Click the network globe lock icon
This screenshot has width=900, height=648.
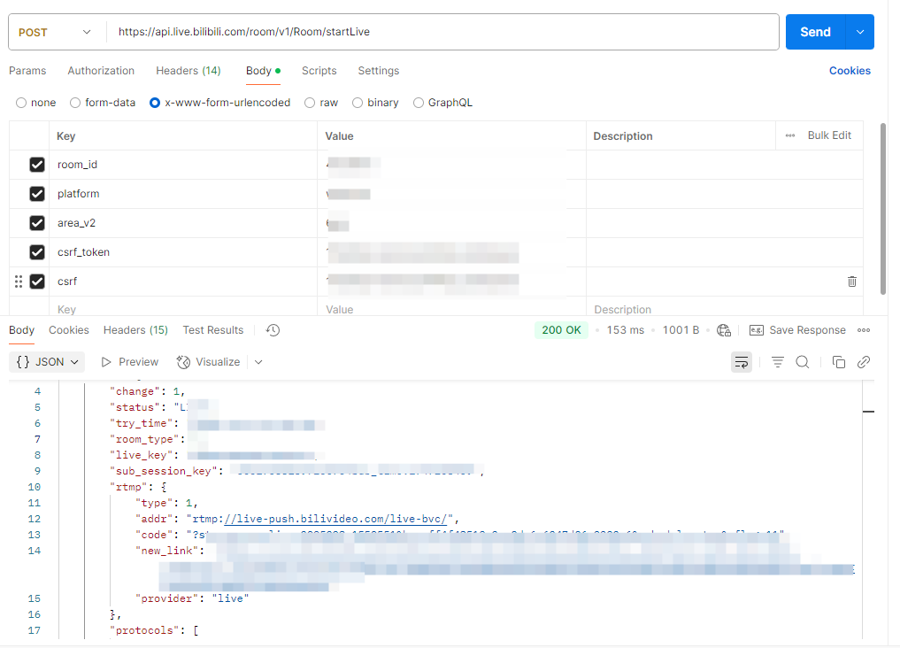click(x=724, y=330)
